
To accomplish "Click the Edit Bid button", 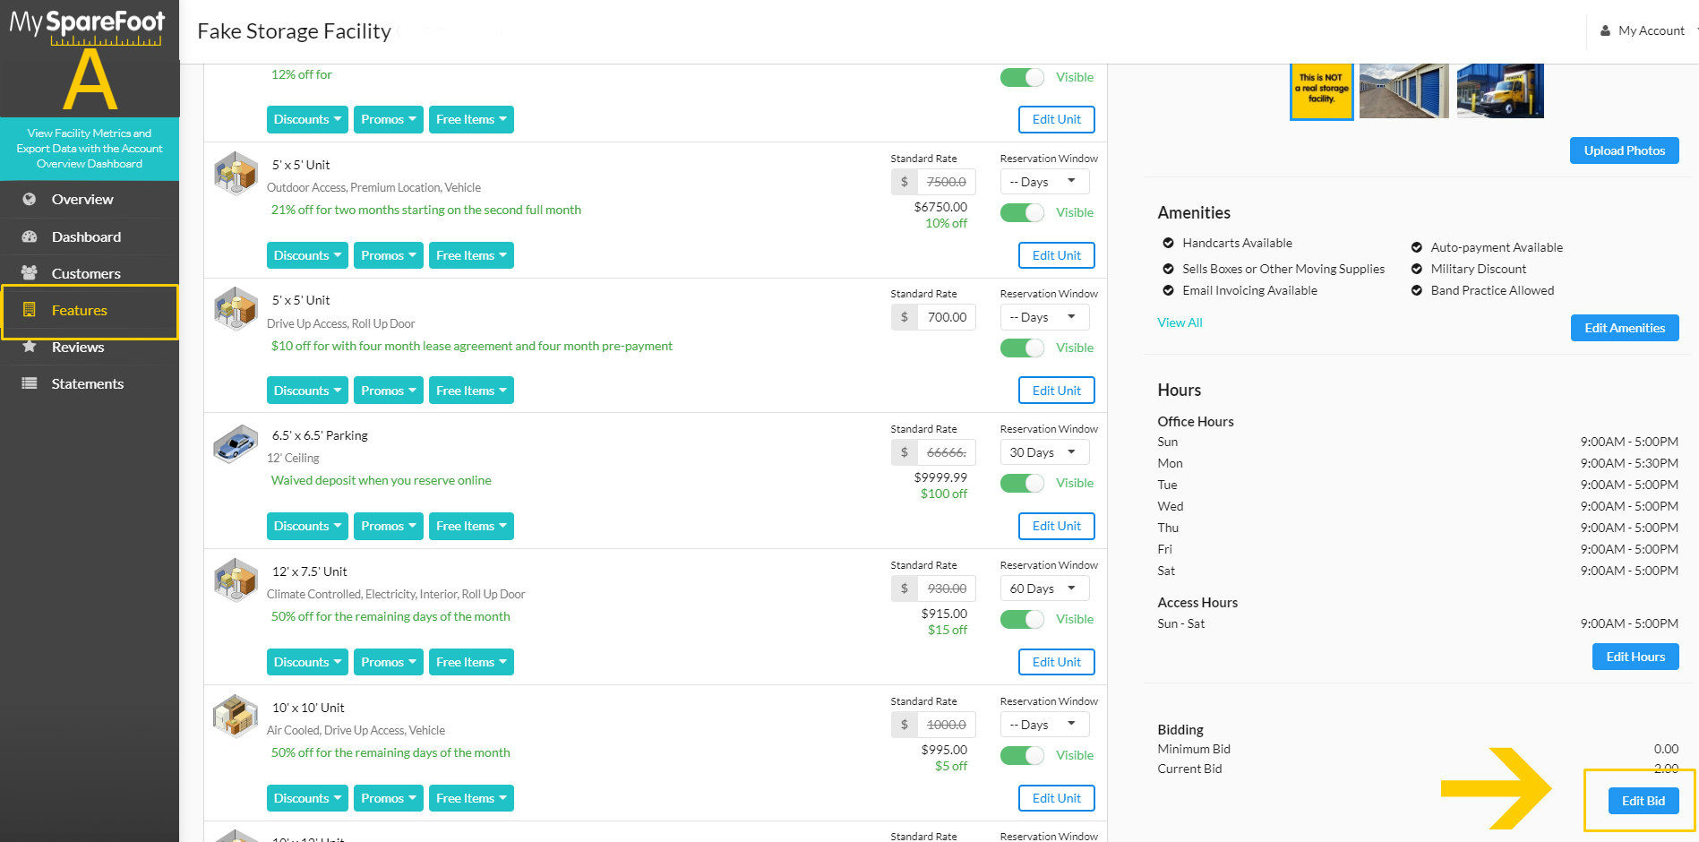I will pos(1643,801).
